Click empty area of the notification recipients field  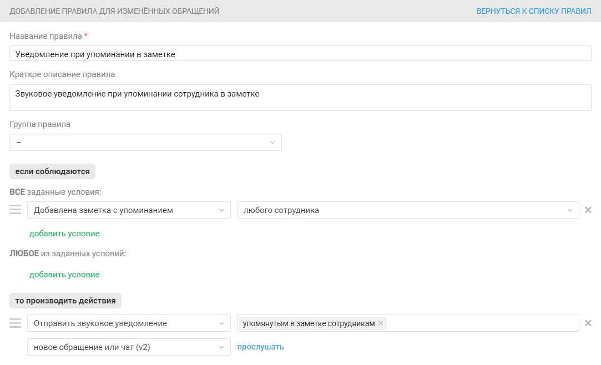482,323
